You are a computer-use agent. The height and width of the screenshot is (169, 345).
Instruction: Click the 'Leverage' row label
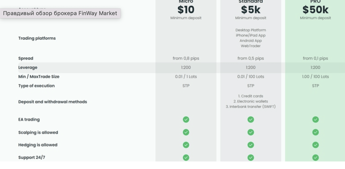coord(28,68)
